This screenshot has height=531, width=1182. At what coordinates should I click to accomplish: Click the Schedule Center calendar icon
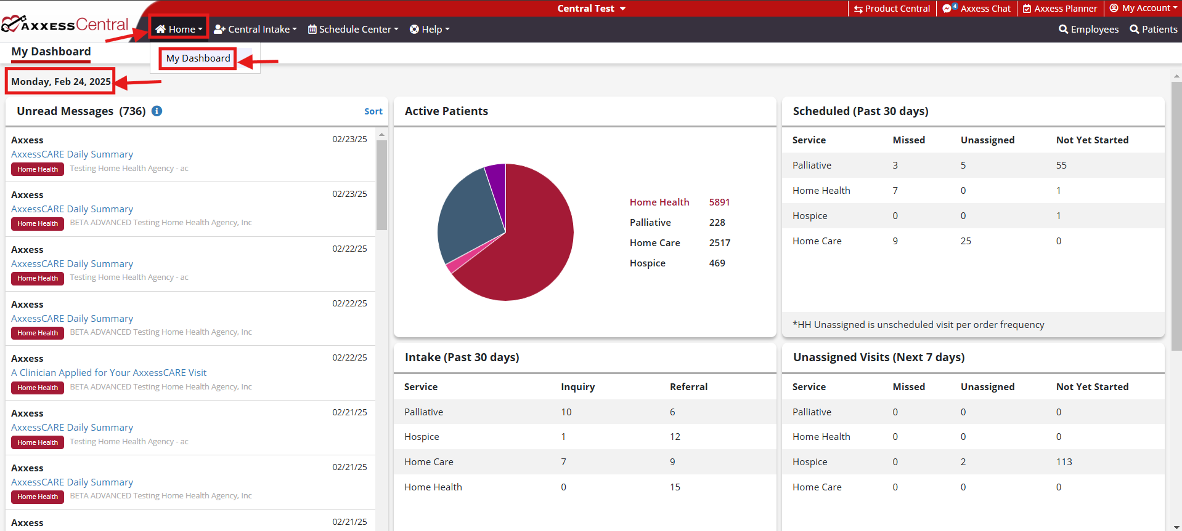[x=312, y=29]
